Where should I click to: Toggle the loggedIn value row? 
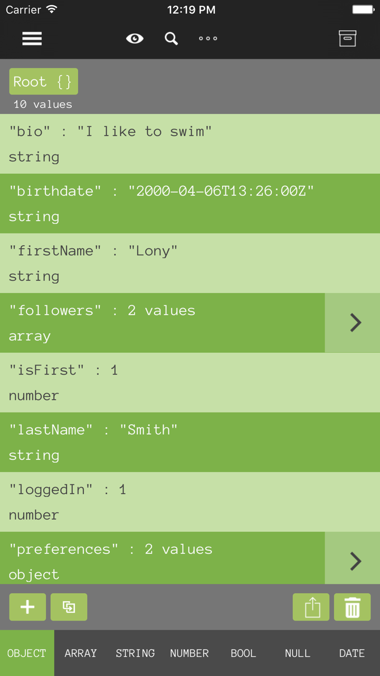pos(158,502)
